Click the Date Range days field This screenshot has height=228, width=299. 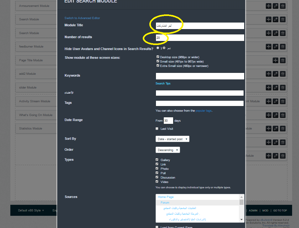click(168, 121)
